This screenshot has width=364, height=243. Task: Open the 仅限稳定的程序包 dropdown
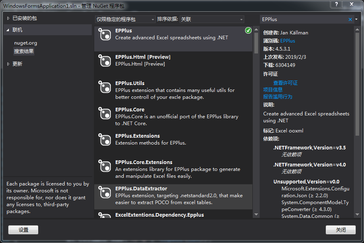(x=125, y=19)
